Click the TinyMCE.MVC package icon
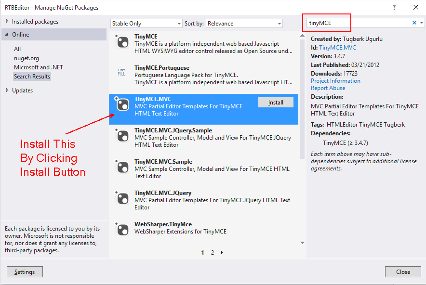 pyautogui.click(x=122, y=104)
